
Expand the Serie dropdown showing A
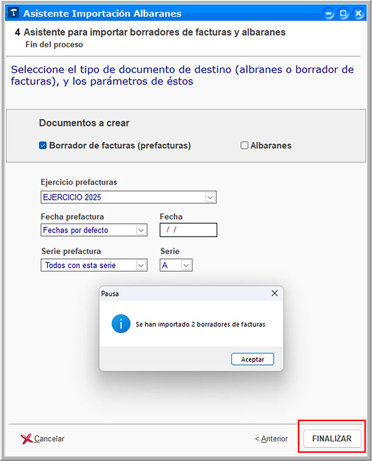click(x=186, y=265)
